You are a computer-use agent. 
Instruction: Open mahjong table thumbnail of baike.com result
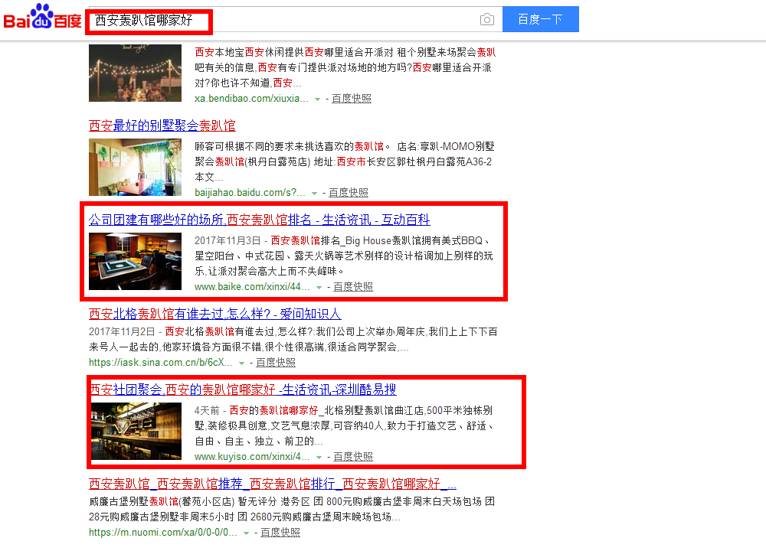(x=135, y=262)
